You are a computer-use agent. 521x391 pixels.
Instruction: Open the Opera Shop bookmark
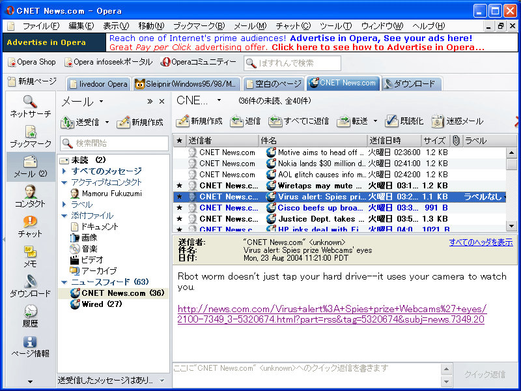32,62
